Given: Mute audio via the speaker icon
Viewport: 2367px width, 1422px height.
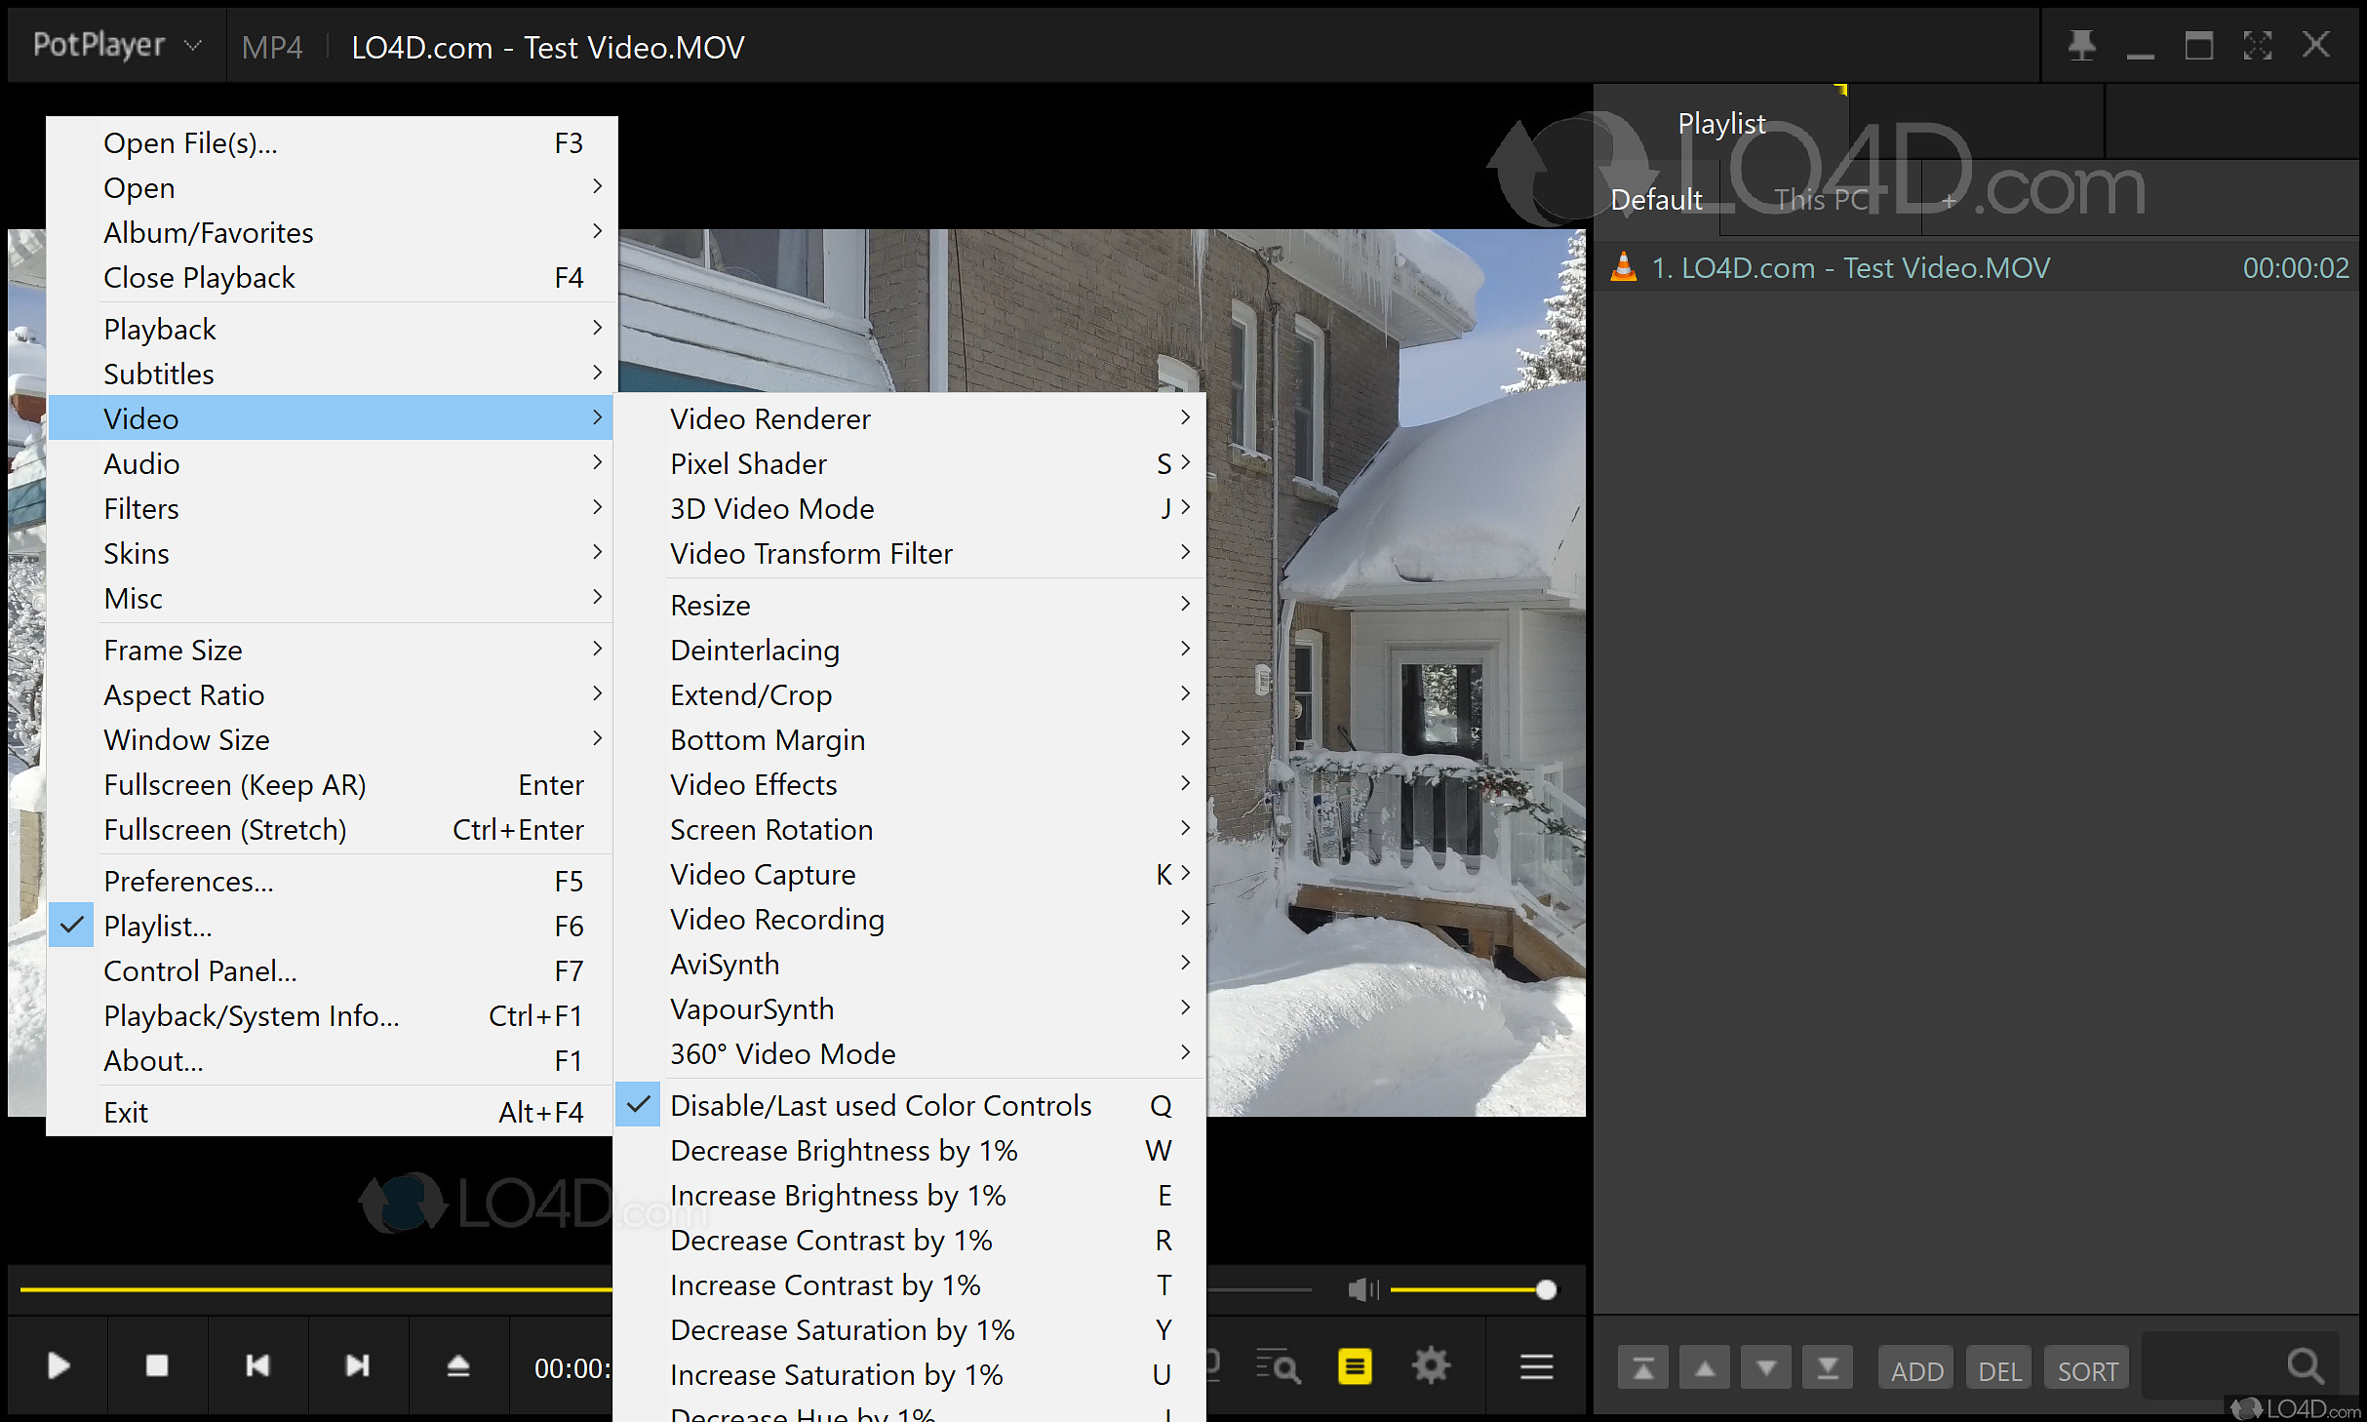Looking at the screenshot, I should point(1362,1290).
